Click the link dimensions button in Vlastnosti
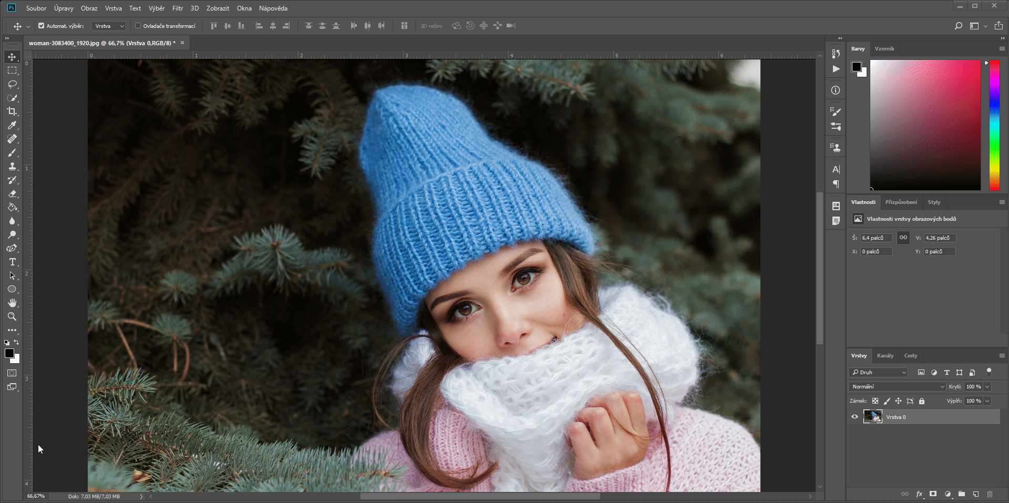This screenshot has height=503, width=1009. click(903, 238)
